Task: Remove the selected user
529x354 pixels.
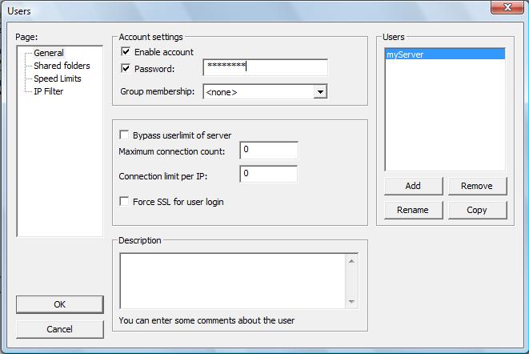Action: coord(477,186)
